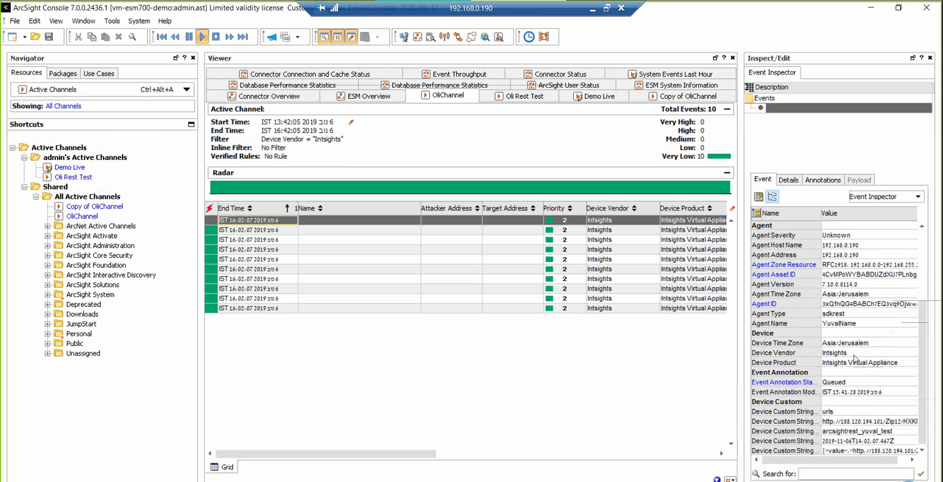
Task: Collapse the Radar section with minus button
Action: pos(727,173)
